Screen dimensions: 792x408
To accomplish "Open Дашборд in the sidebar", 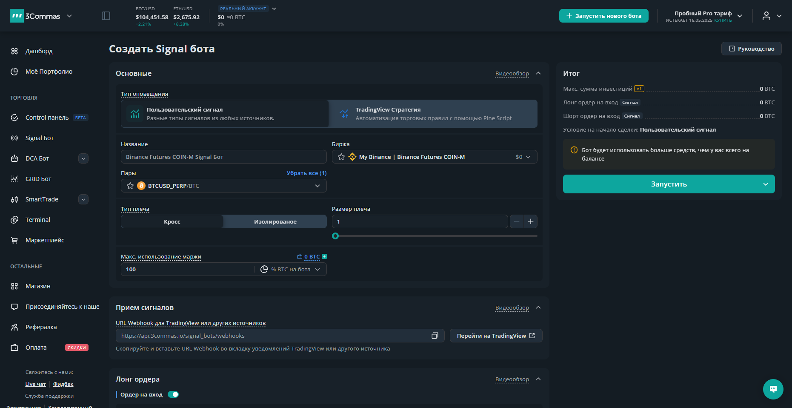I will coord(39,51).
